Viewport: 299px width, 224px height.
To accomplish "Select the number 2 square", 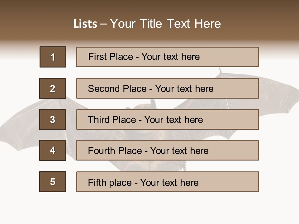I will (x=53, y=88).
